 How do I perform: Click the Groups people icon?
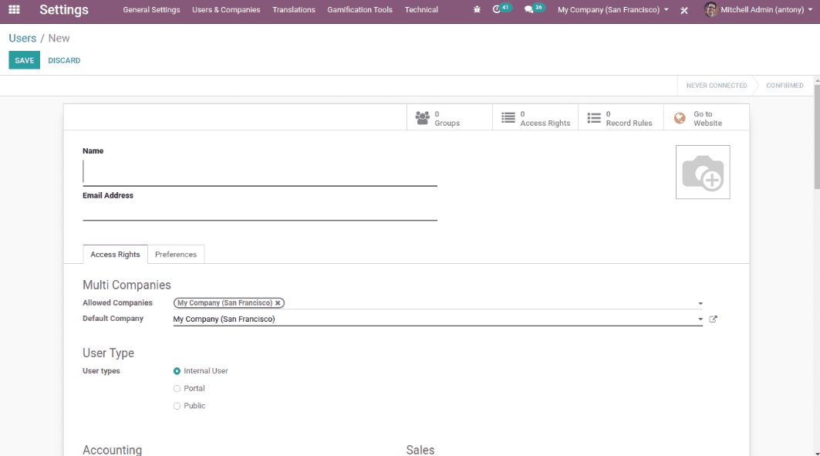[423, 117]
